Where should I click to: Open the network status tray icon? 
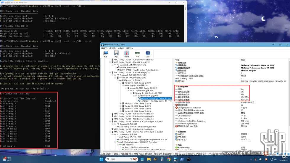point(272,159)
